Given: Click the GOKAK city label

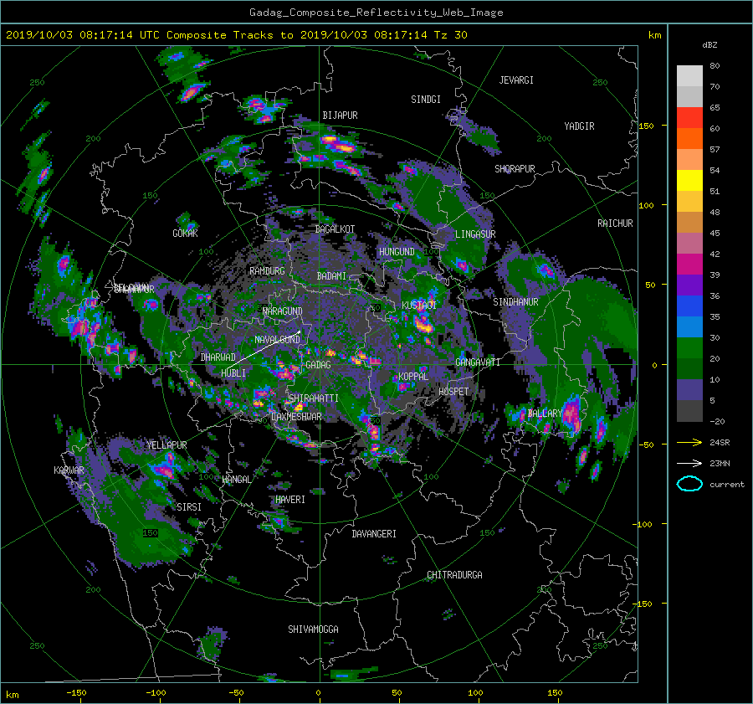Looking at the screenshot, I should 185,233.
